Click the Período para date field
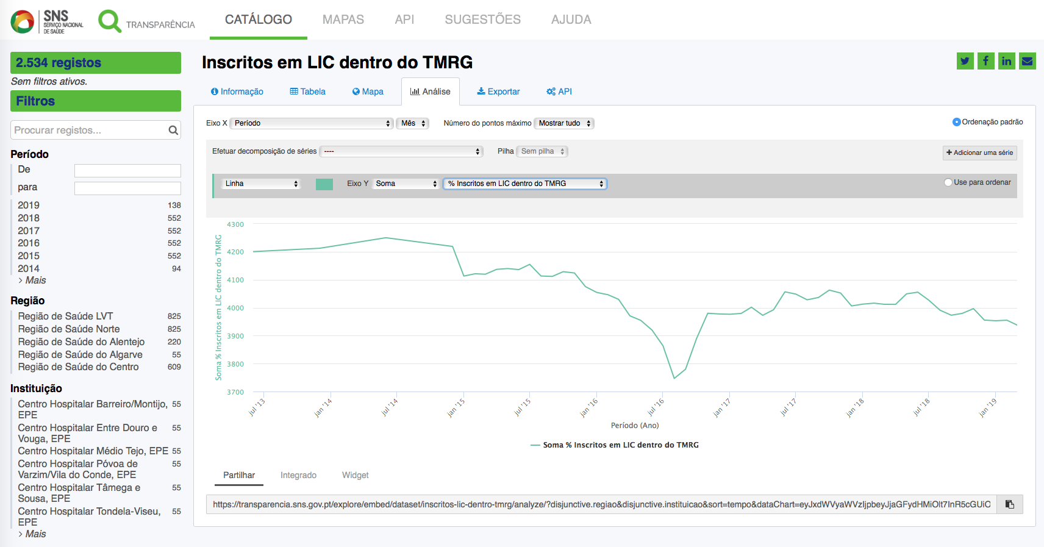This screenshot has width=1044, height=547. click(127, 188)
